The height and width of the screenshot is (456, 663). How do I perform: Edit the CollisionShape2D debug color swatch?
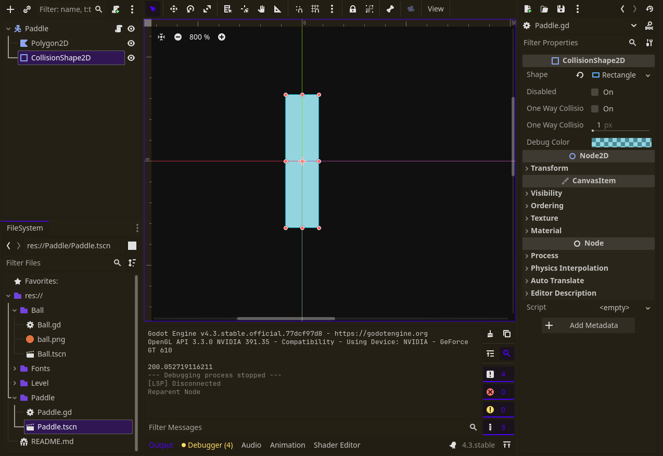point(621,142)
